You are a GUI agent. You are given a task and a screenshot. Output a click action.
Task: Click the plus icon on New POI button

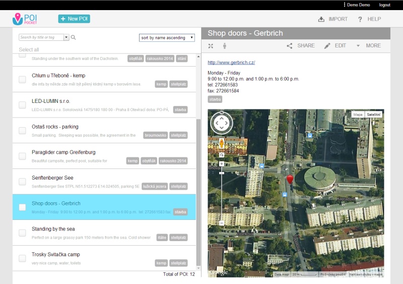(63, 19)
